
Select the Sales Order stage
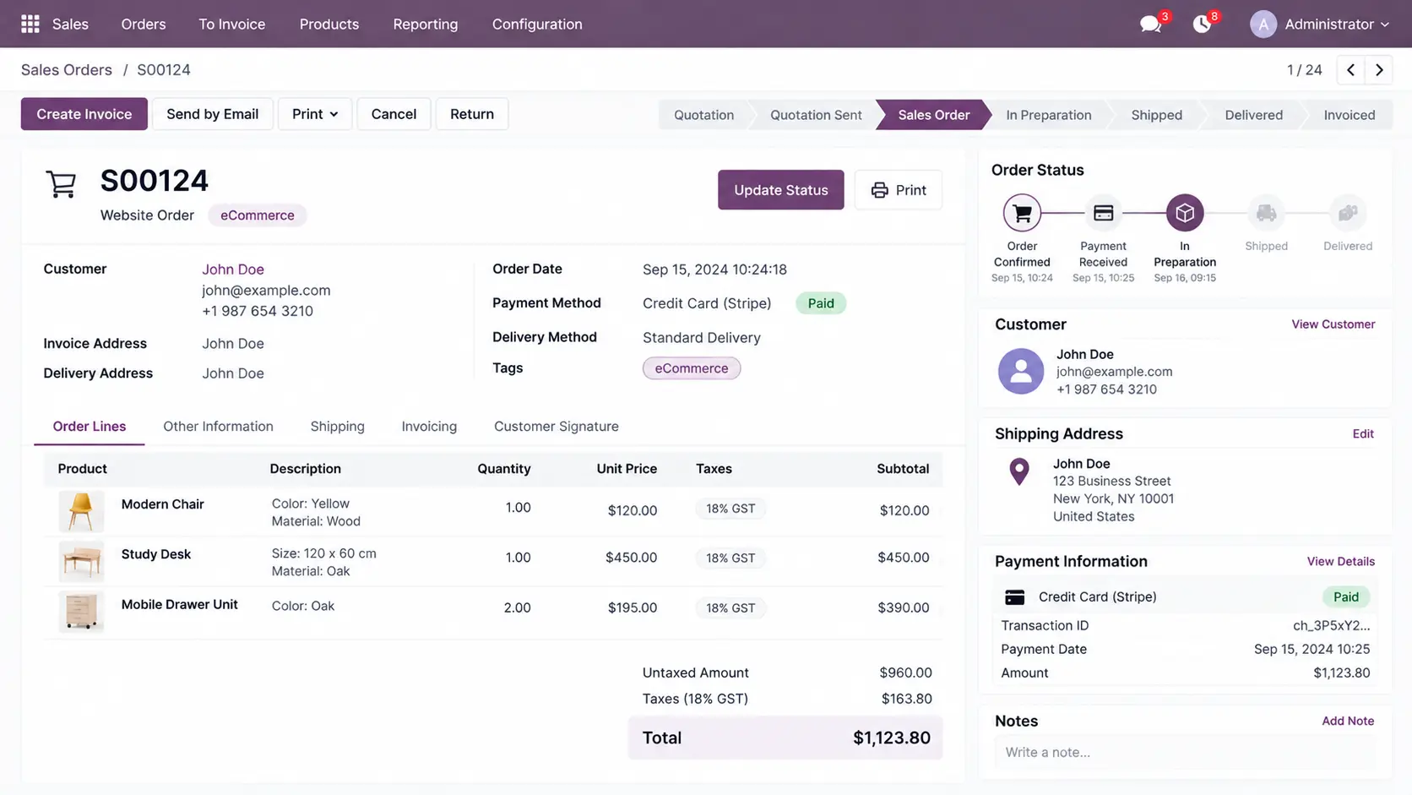[933, 115]
